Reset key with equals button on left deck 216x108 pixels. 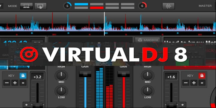(x=23, y=83)
